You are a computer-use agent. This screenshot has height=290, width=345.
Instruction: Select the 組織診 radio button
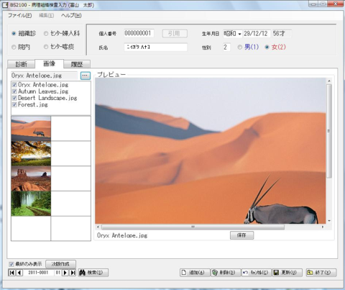coord(14,34)
